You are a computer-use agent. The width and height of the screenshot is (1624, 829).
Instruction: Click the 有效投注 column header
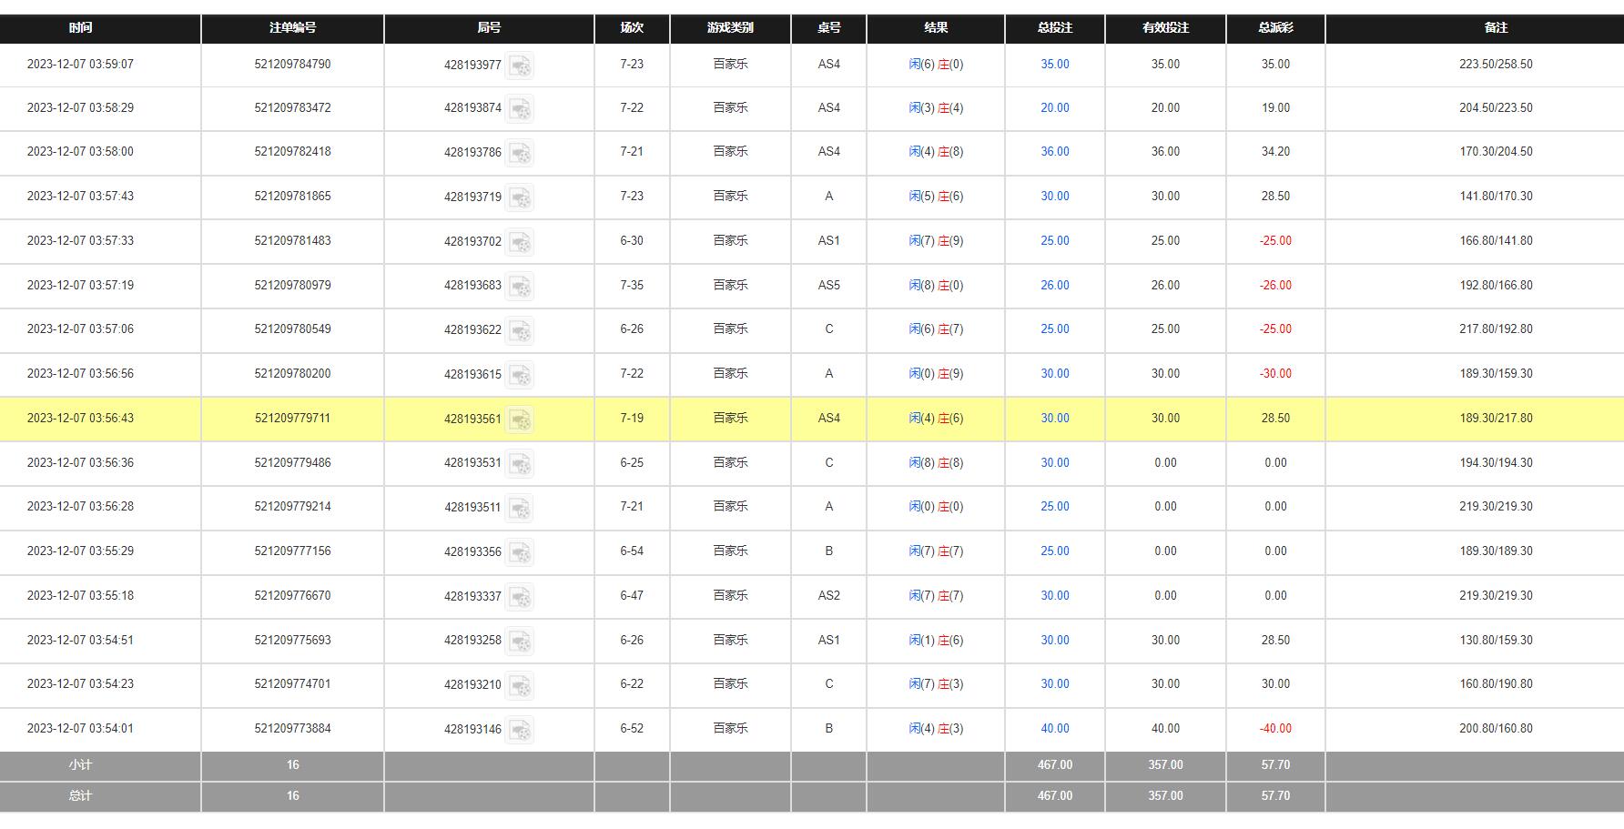tap(1165, 28)
